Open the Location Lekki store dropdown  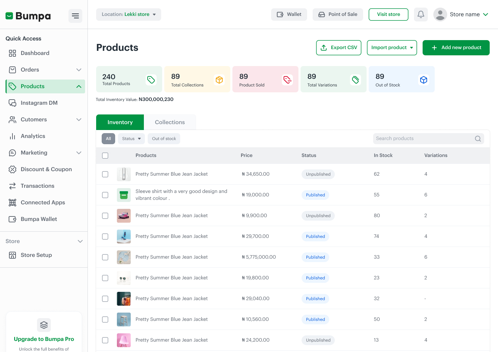coord(129,15)
